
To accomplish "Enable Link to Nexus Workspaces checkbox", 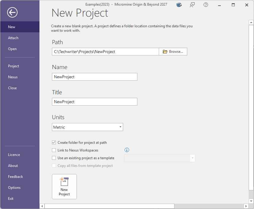I will click(54, 150).
